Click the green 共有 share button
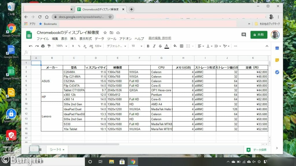The width and height of the screenshot is (296, 166). 259,35
